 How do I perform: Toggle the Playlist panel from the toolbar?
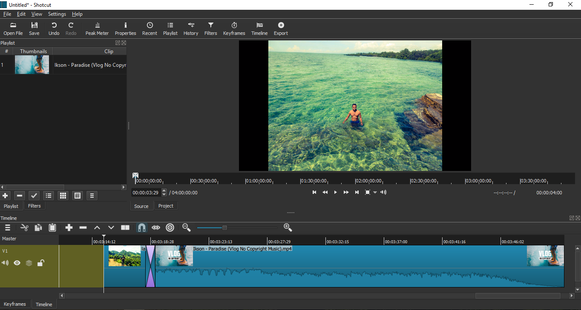[x=170, y=28]
